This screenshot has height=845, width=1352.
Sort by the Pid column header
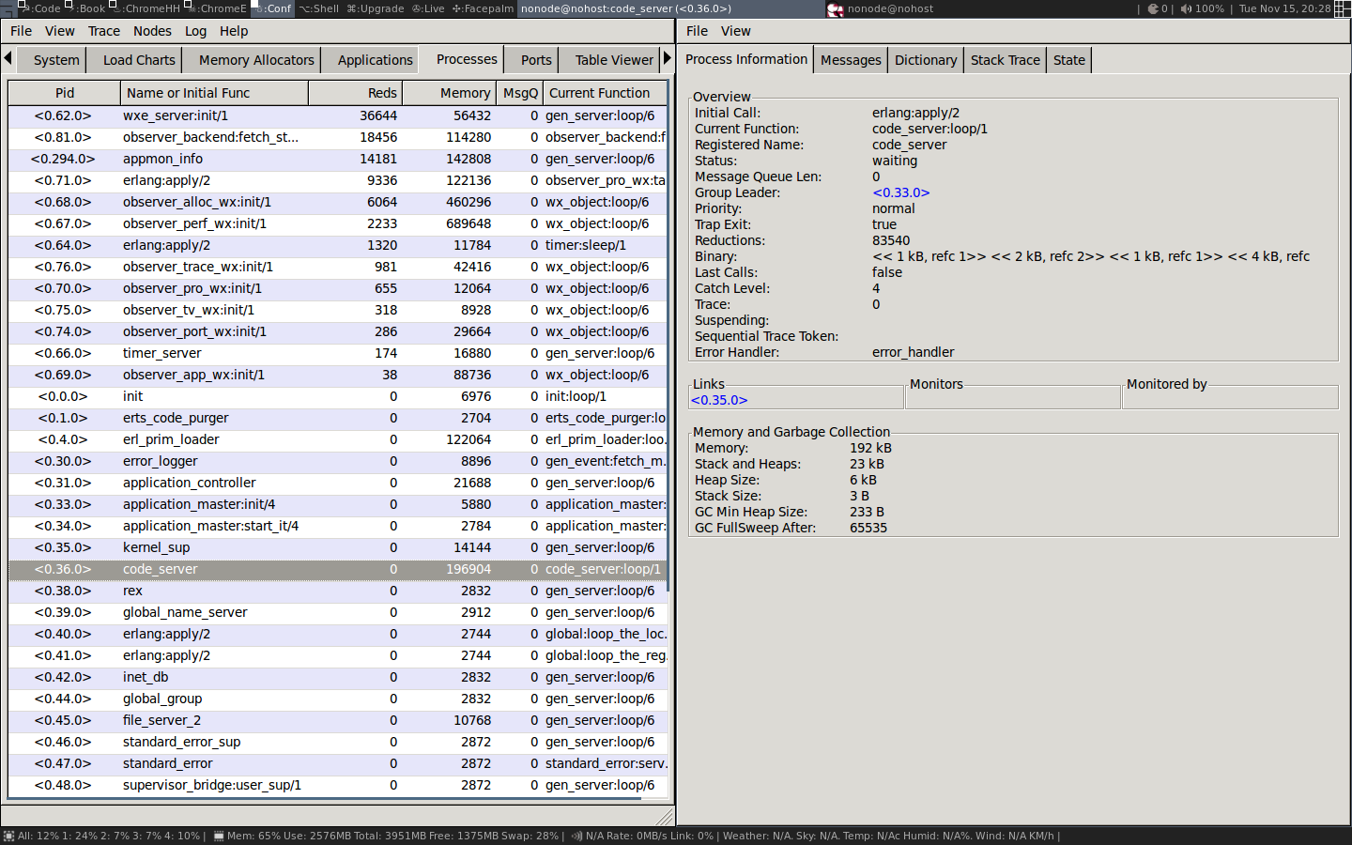[65, 93]
